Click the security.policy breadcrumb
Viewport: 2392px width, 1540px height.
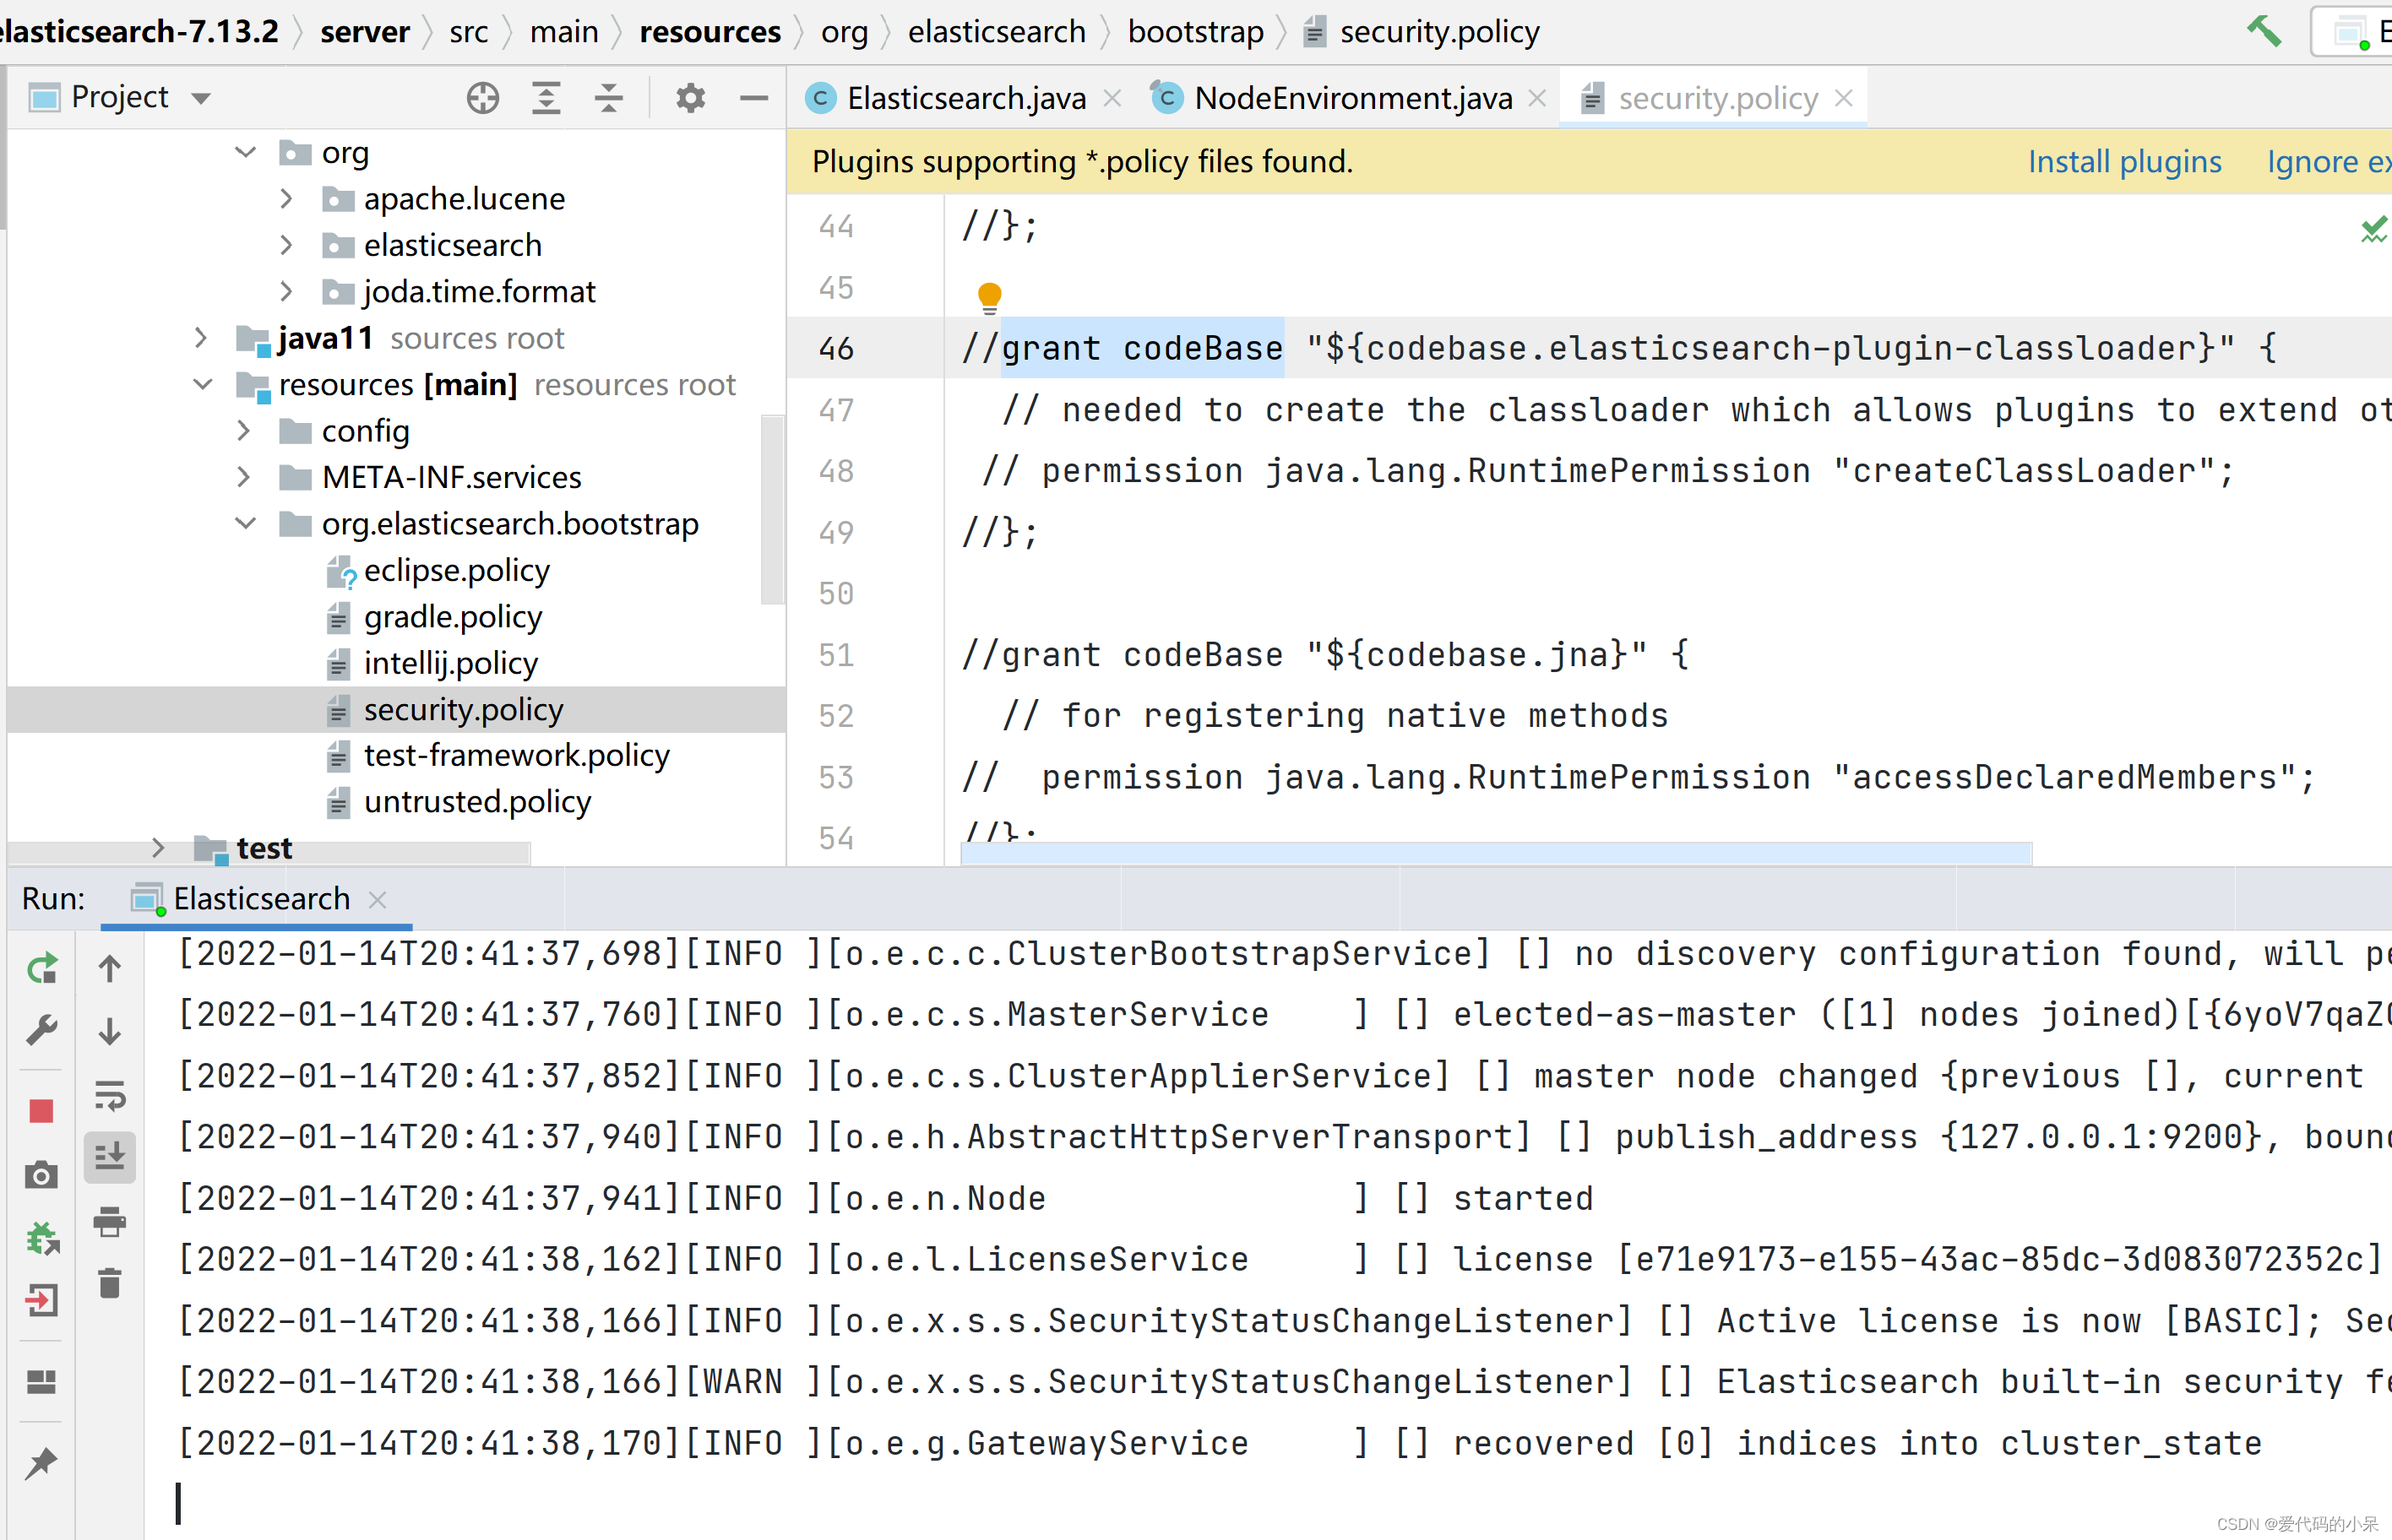(x=1422, y=32)
